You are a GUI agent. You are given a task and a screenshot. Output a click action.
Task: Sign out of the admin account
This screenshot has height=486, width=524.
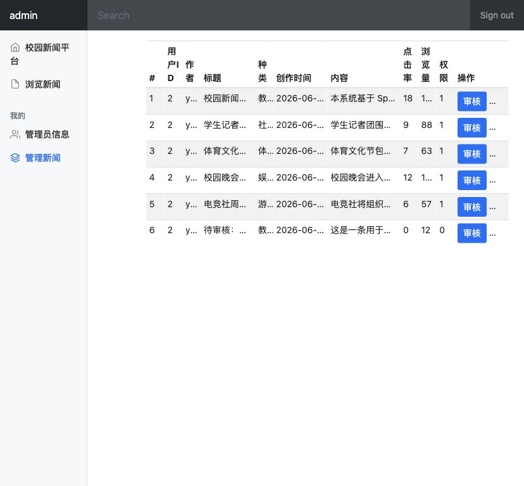[497, 15]
